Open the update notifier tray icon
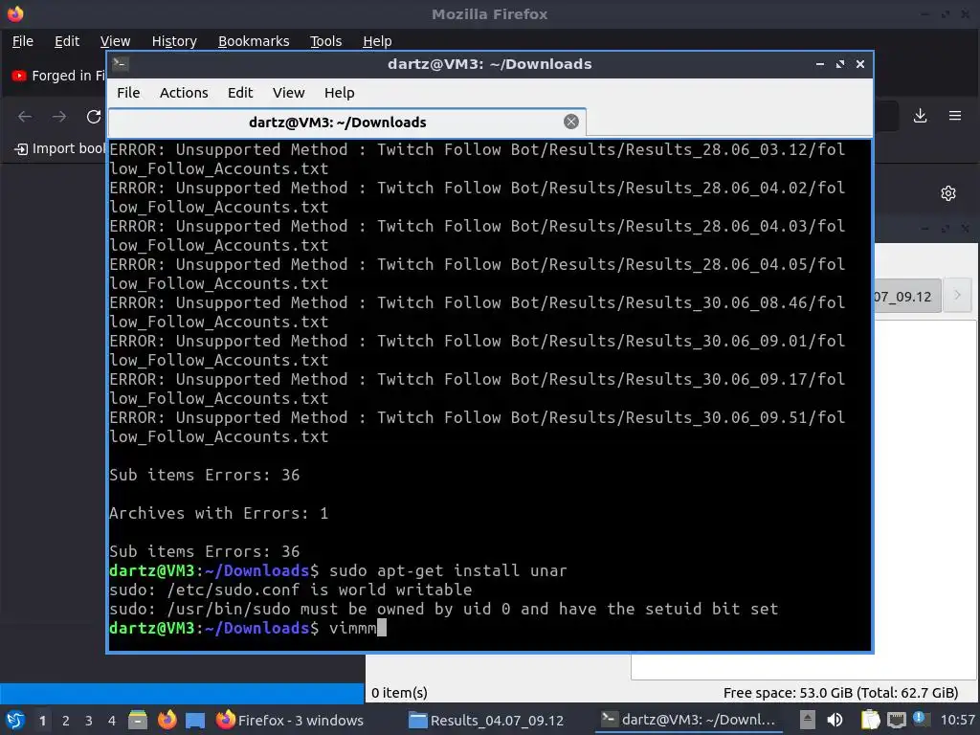Image resolution: width=980 pixels, height=735 pixels. [x=921, y=719]
